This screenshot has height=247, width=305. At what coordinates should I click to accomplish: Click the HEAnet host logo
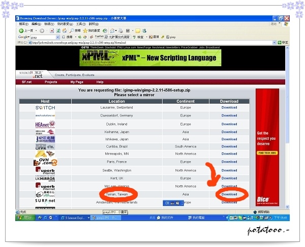pos(45,124)
